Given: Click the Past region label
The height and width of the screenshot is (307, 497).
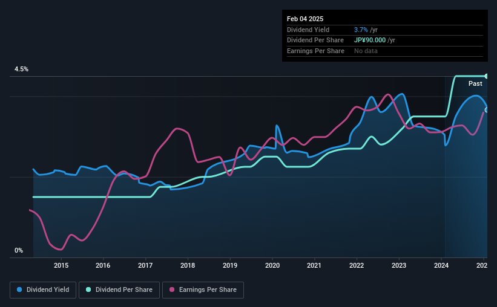Looking at the screenshot, I should (475, 83).
